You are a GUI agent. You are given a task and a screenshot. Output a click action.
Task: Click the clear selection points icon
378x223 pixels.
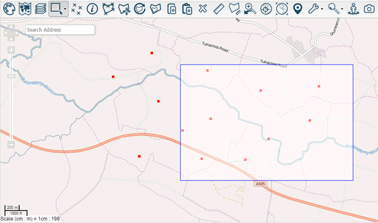77,9
